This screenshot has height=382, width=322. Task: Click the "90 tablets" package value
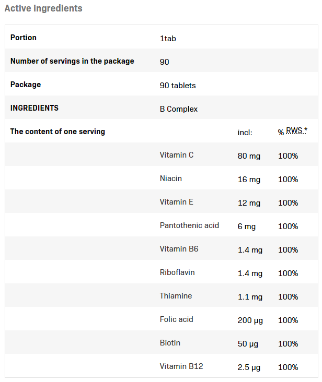[x=178, y=85]
